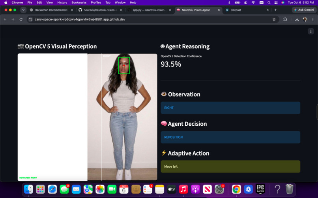This screenshot has width=318, height=198.
Task: Open Notes from the dock
Action: pyautogui.click(x=160, y=189)
